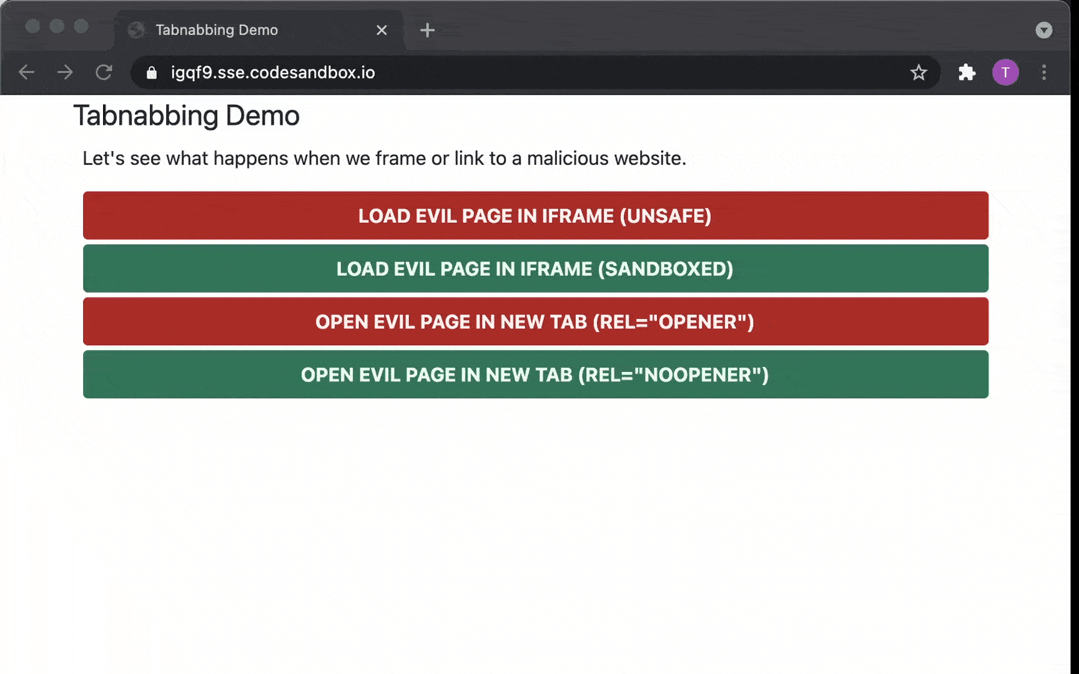Open evil page with REL="NOOPENER" link
This screenshot has height=674, width=1079.
pyautogui.click(x=535, y=374)
